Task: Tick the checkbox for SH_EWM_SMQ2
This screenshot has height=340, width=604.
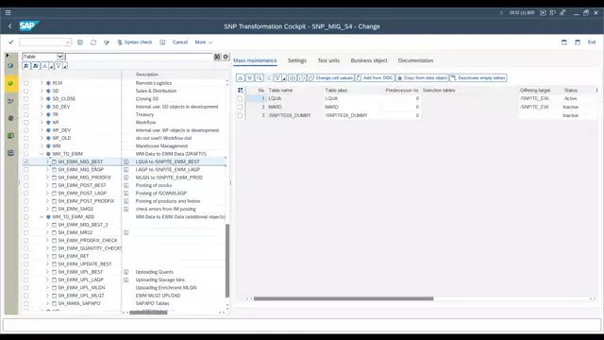Action: pos(25,209)
